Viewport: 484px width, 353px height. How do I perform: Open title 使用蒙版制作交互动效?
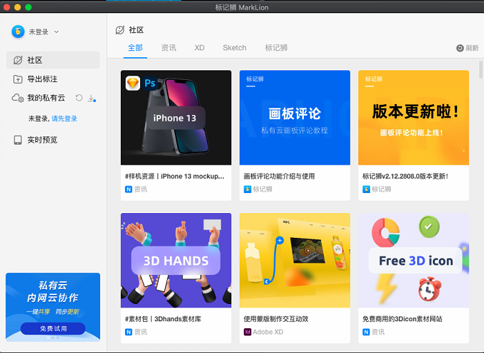(276, 319)
